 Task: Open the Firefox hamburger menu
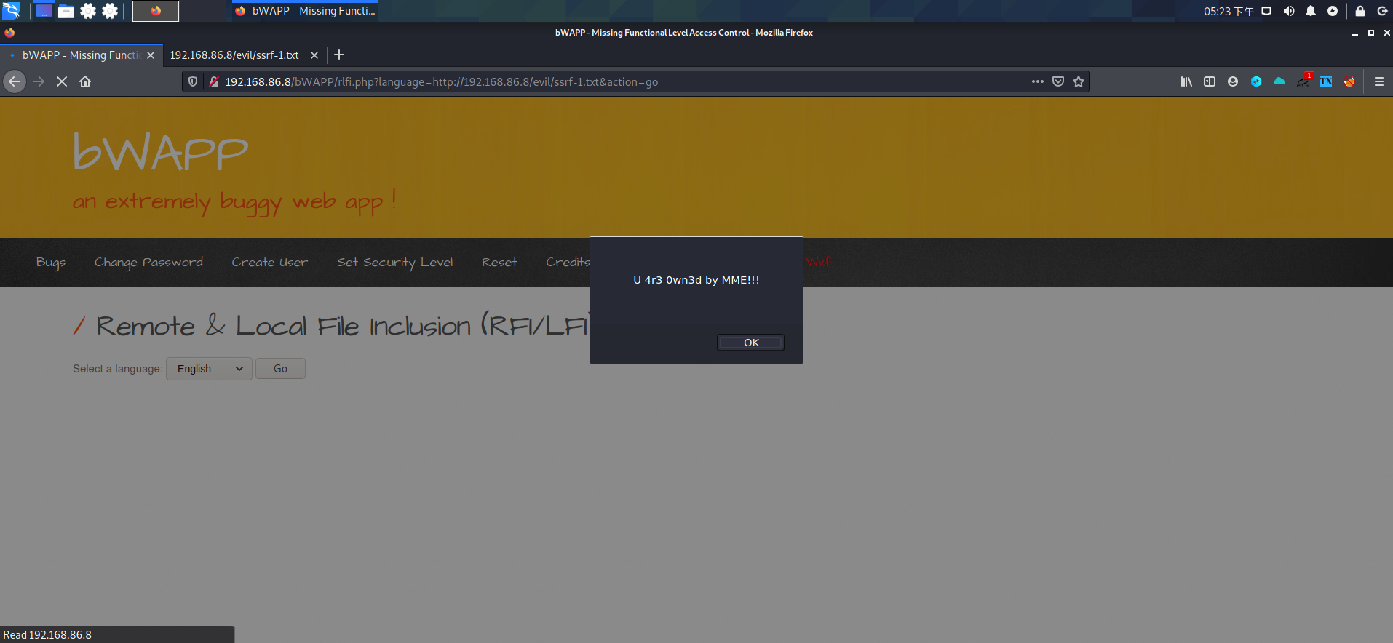[x=1379, y=81]
